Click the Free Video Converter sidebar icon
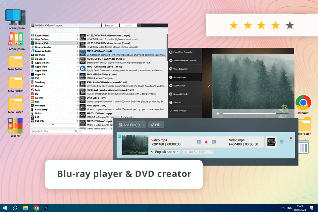This screenshot has height=212, width=318. click(171, 52)
